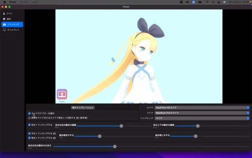
Task: Open the input source 'A' menu
Action: [194, 2]
